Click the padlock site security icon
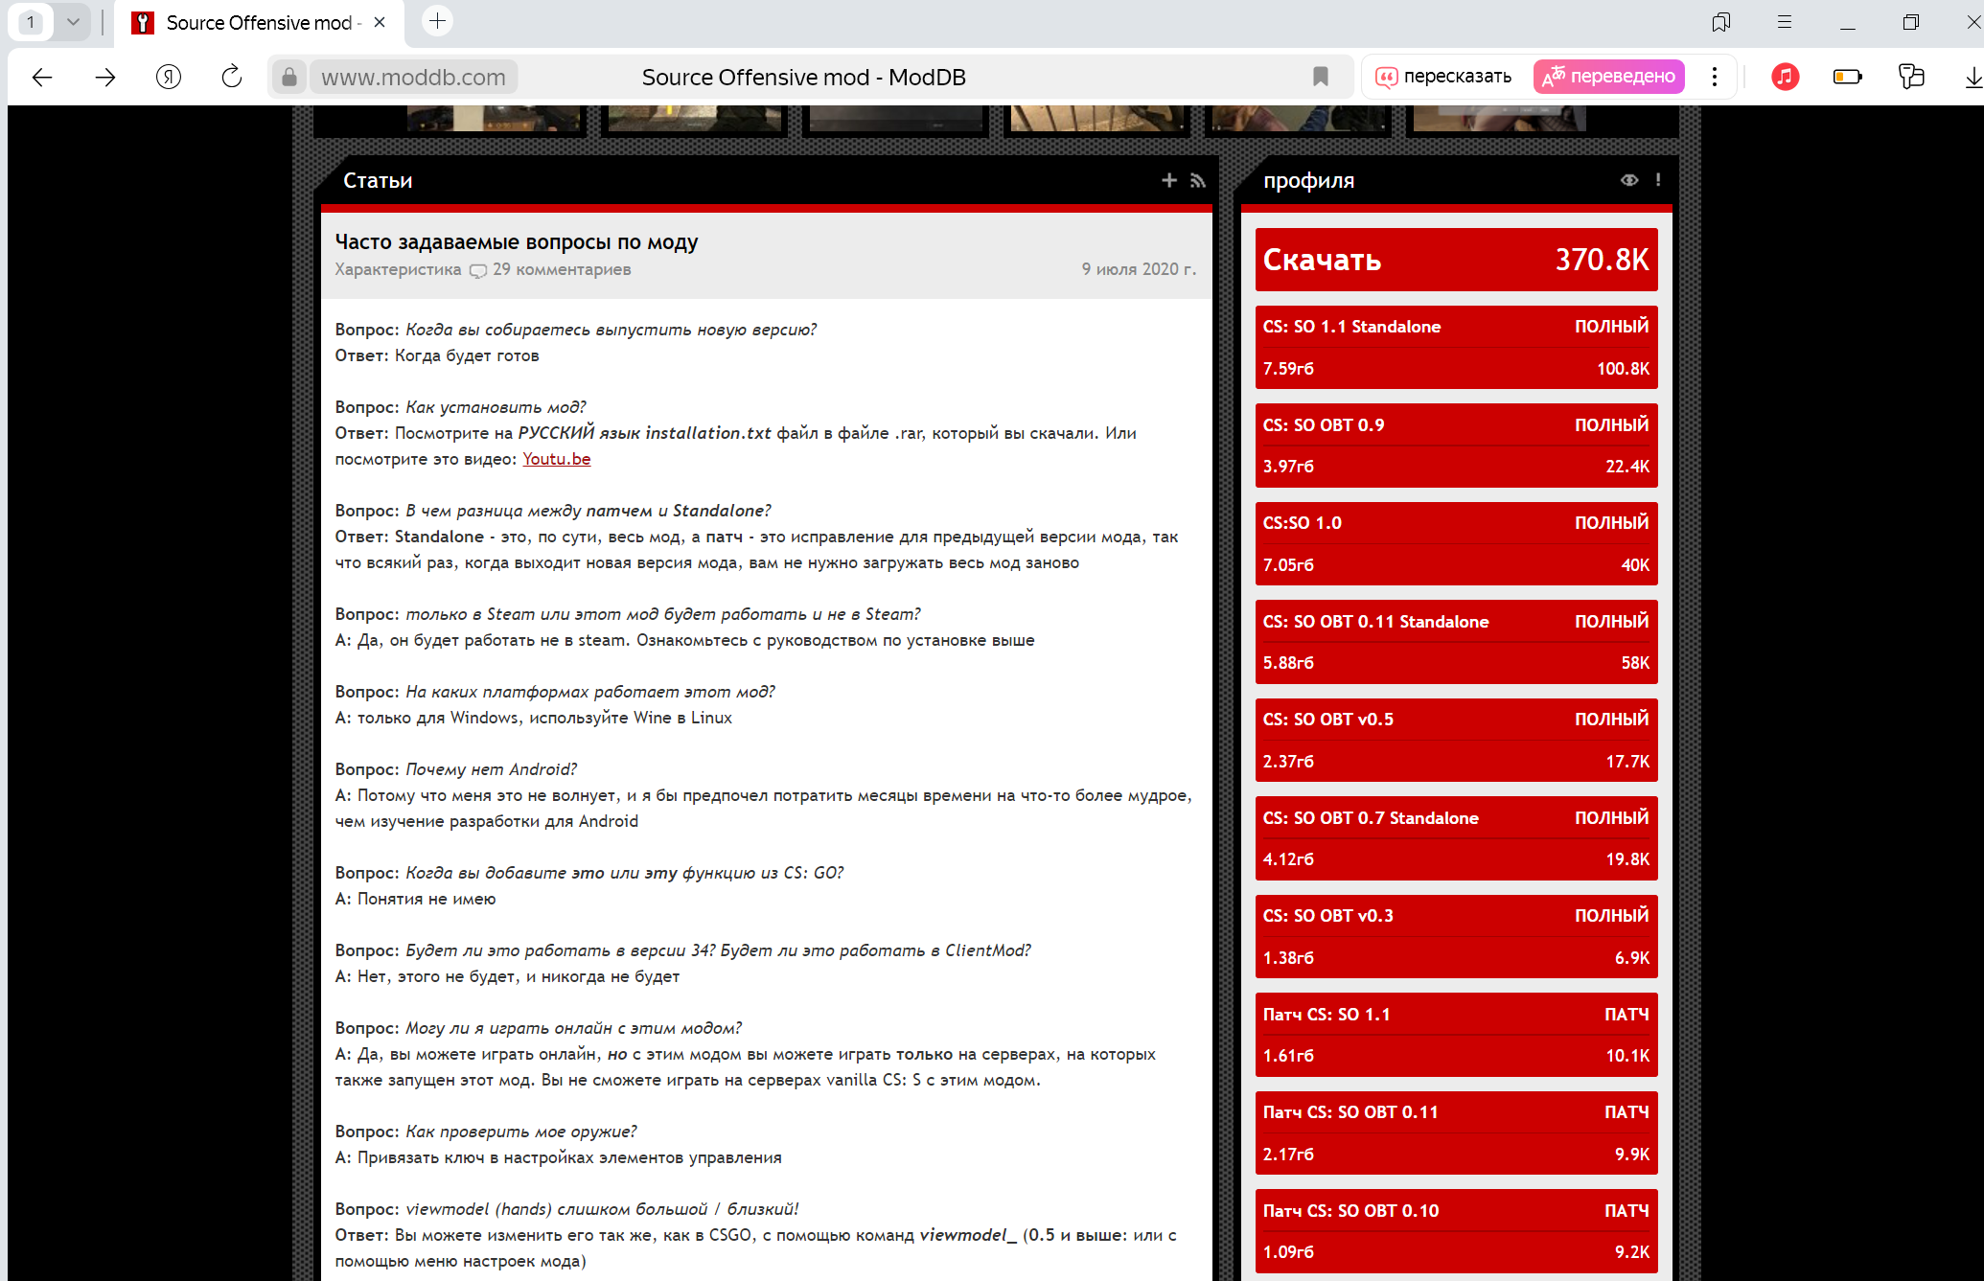1984x1281 pixels. click(x=289, y=77)
